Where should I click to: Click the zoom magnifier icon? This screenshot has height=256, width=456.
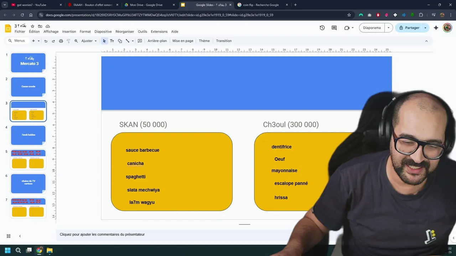(76, 41)
